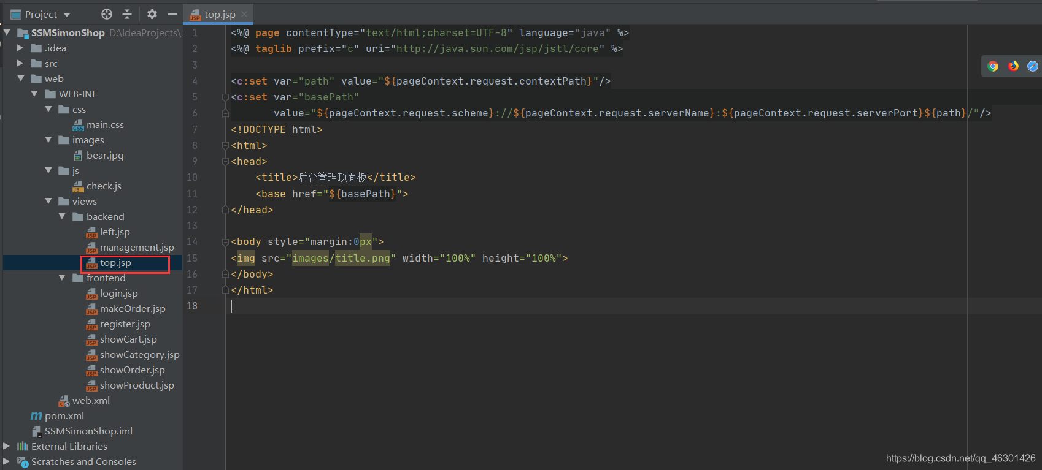
Task: Click the DOCTYPE html declaration
Action: 277,129
